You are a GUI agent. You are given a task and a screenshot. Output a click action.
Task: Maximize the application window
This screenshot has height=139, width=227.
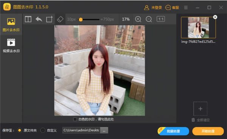coord(209,8)
